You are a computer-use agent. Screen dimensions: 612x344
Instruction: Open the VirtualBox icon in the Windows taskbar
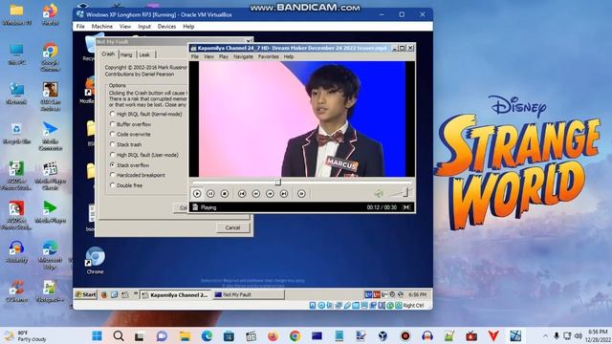click(383, 335)
